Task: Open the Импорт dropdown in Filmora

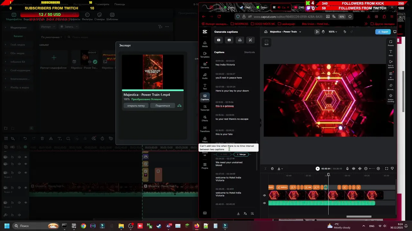Action: pos(48,27)
